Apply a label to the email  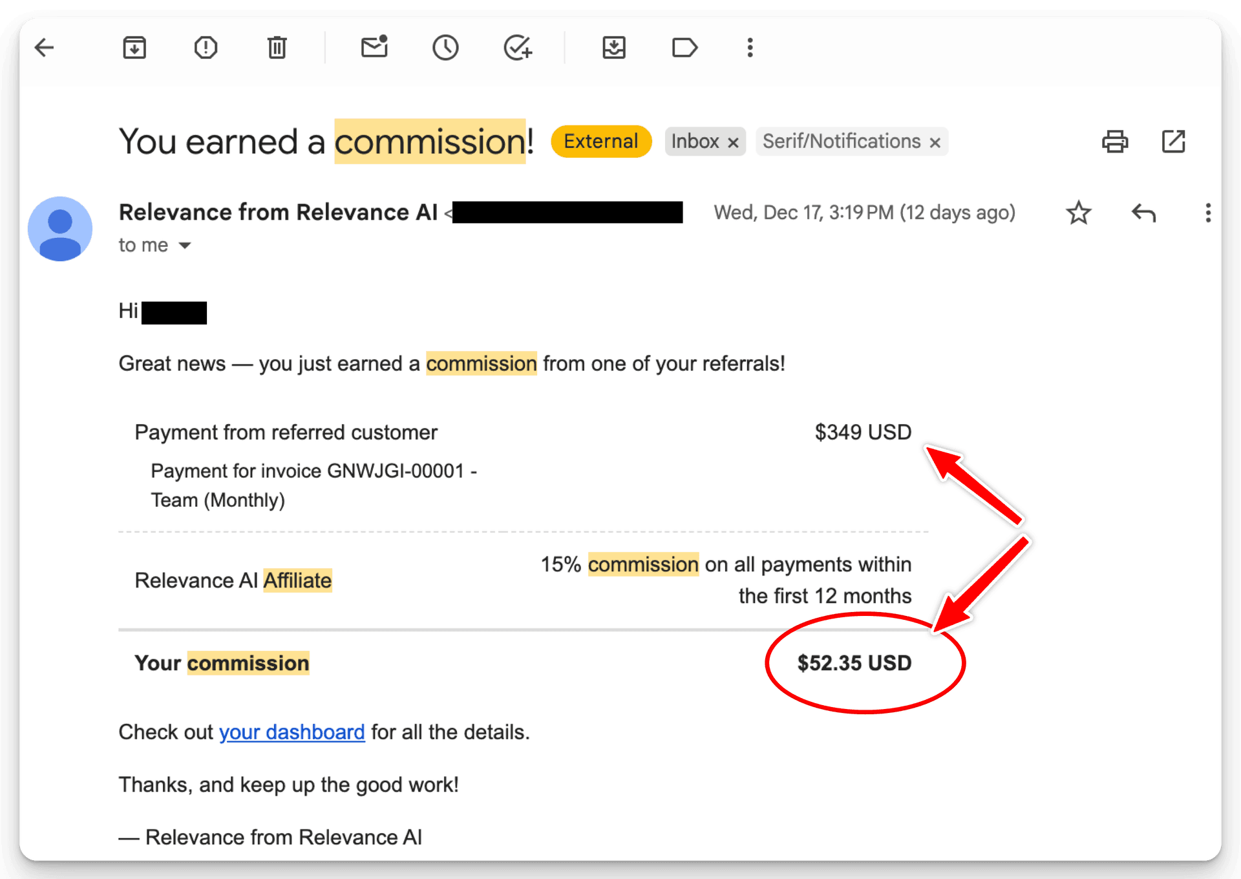point(684,47)
